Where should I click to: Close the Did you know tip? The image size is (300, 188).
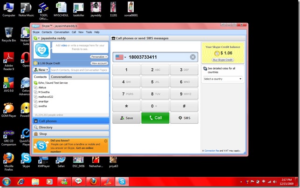tap(106, 141)
